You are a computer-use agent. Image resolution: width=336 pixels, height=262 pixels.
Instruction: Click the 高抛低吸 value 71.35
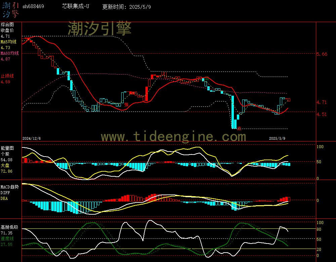pos(6,233)
